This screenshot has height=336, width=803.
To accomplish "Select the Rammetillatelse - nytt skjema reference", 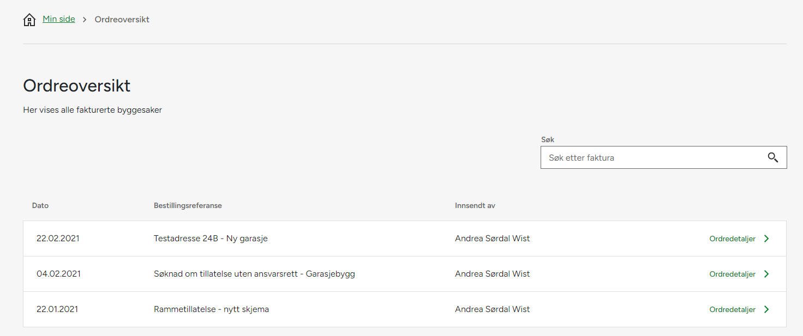I will click(x=211, y=309).
